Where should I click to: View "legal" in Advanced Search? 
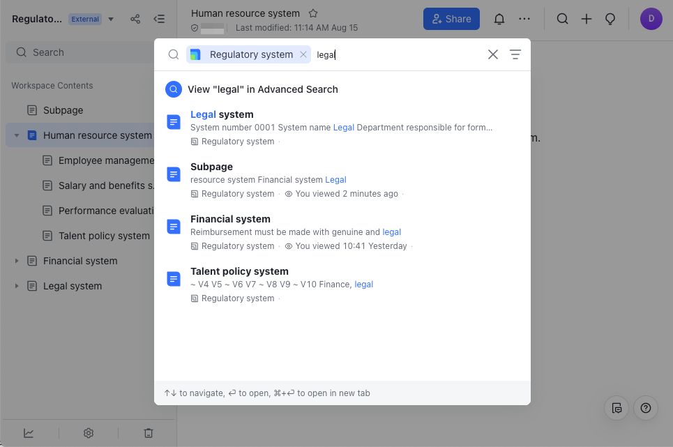(342, 89)
